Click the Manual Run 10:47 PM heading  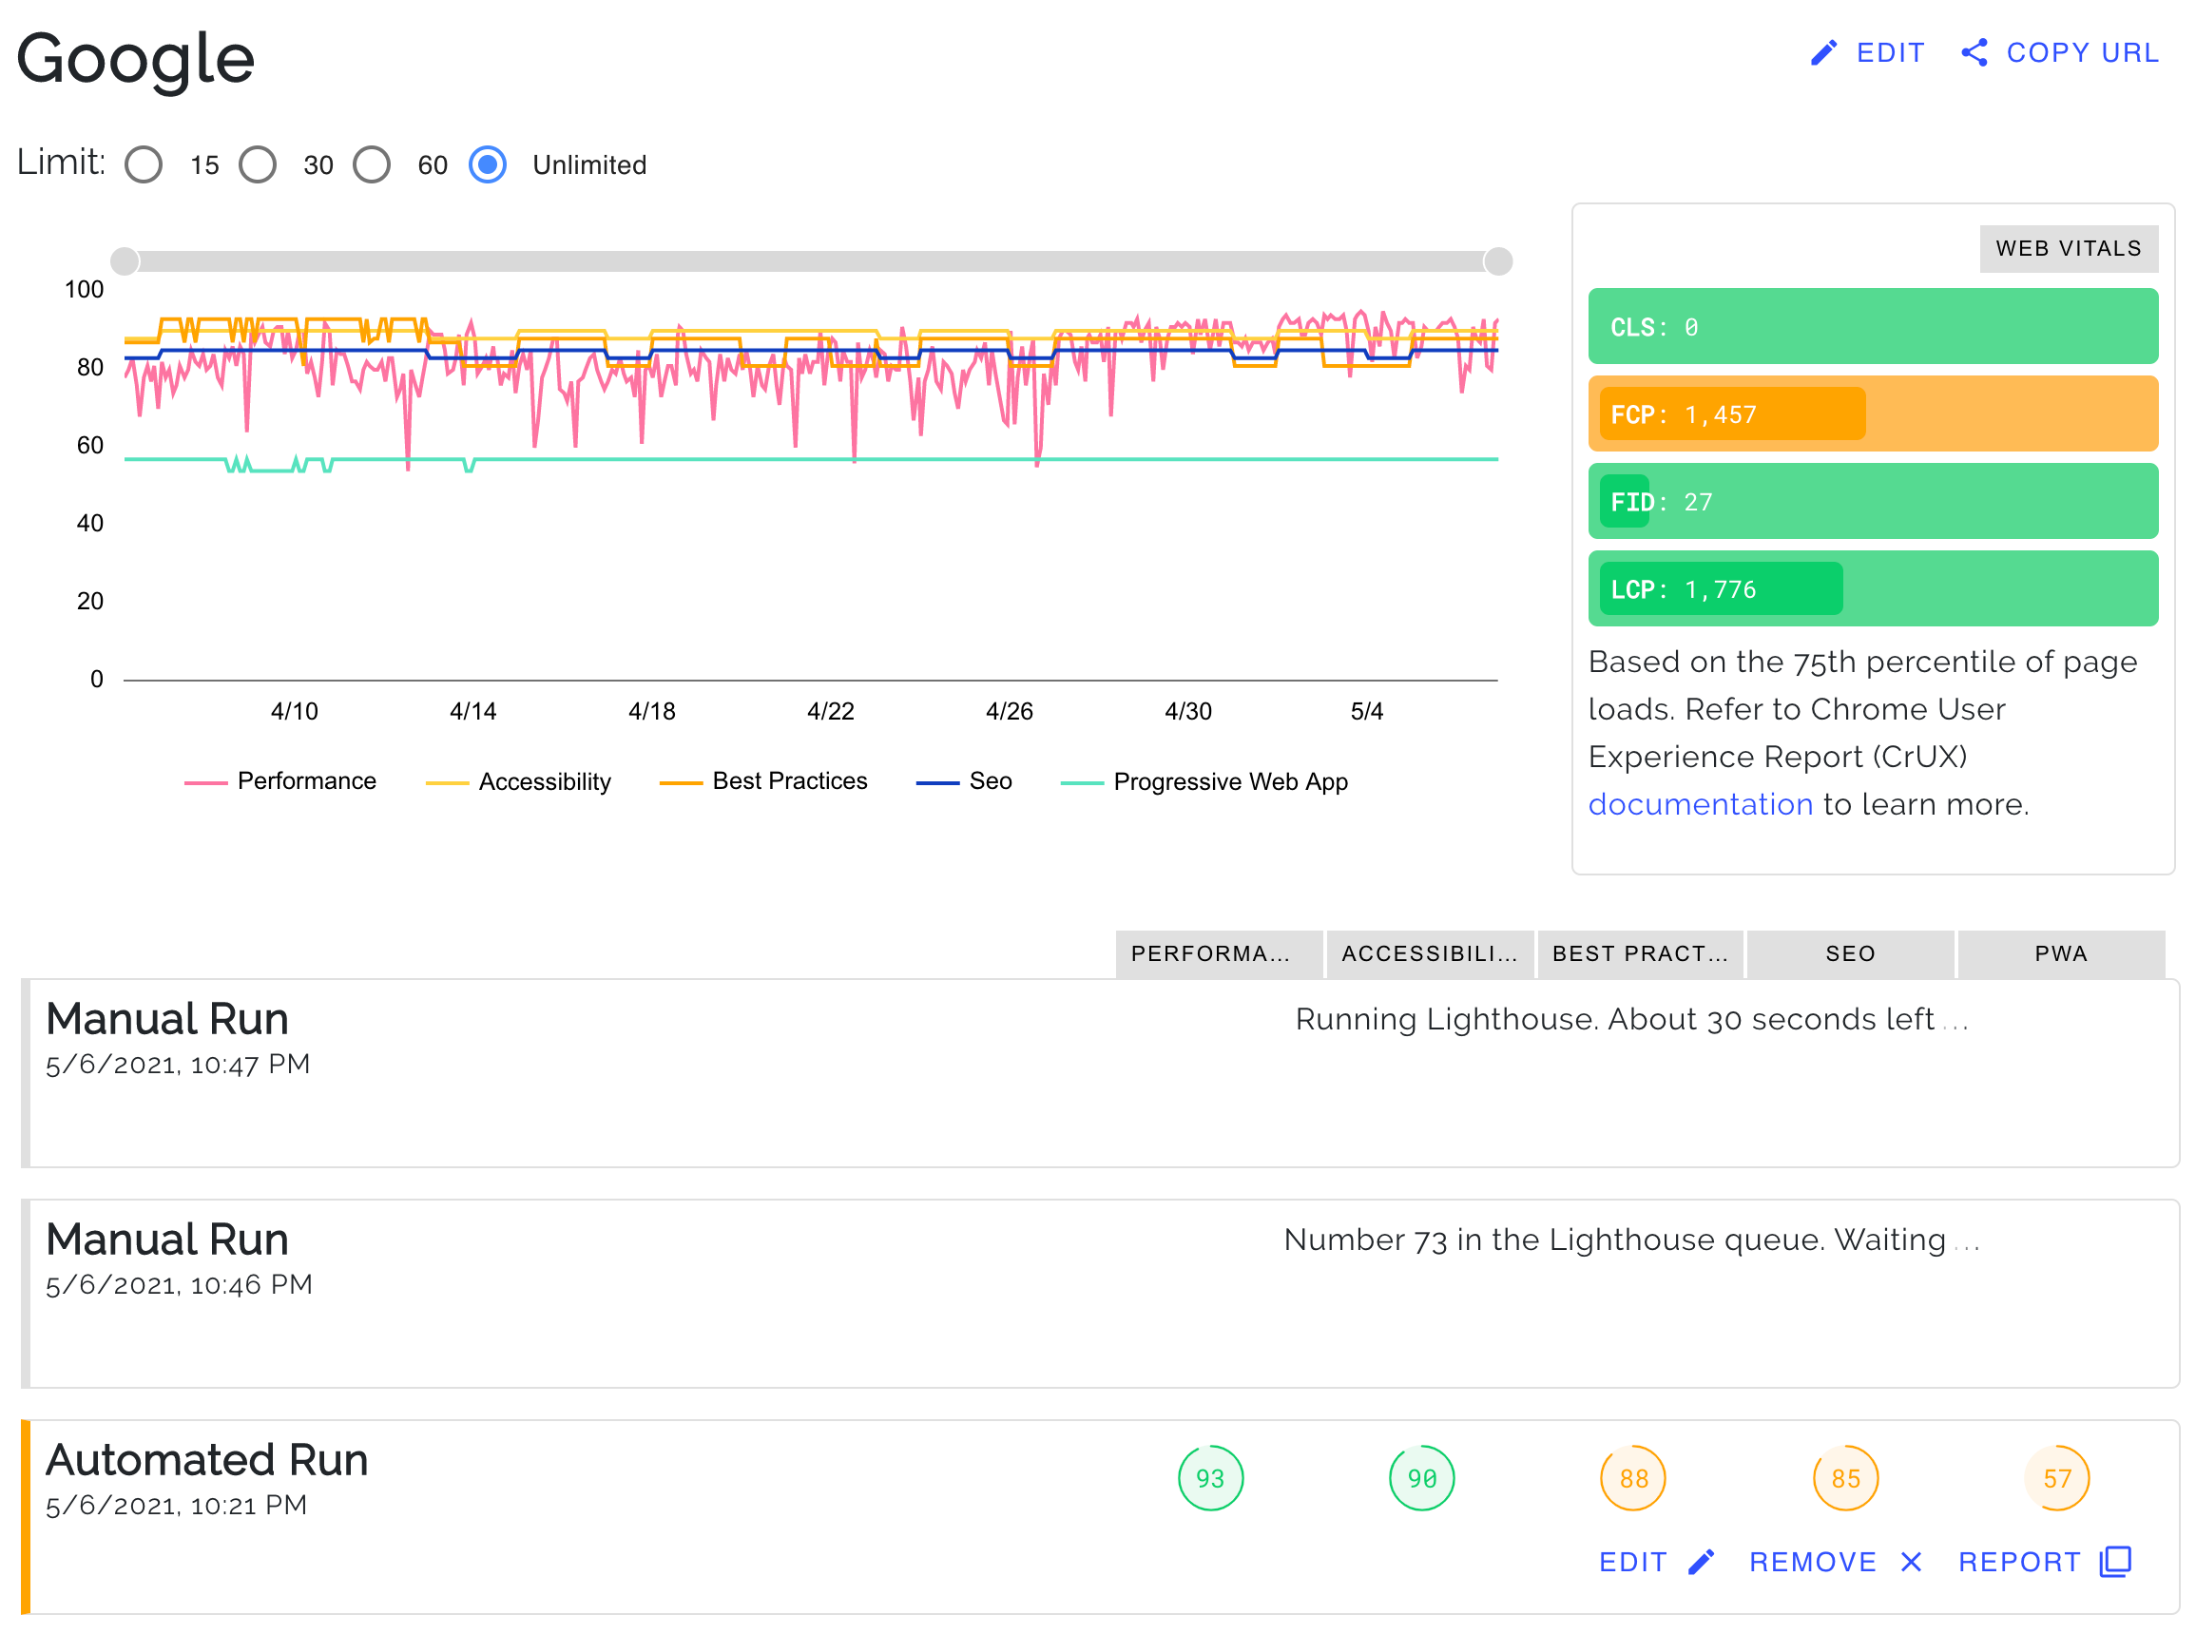coord(167,1019)
